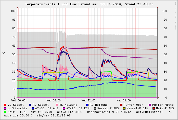
Task: Select the blue RL Heizung legend swatch
Action: click(87, 105)
